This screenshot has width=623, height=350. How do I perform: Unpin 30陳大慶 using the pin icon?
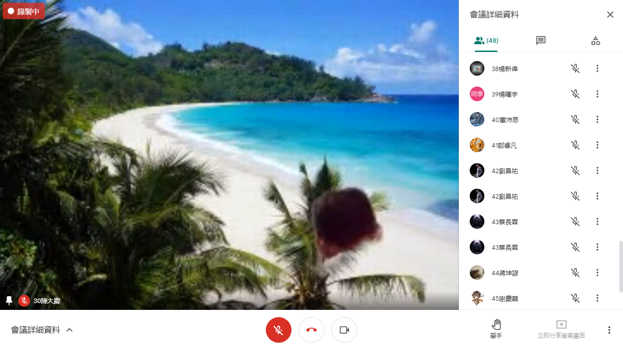[9, 301]
